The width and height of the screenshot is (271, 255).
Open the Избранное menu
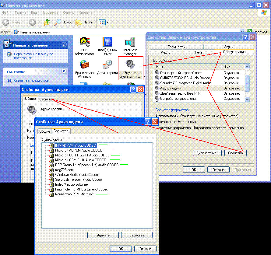50,12
